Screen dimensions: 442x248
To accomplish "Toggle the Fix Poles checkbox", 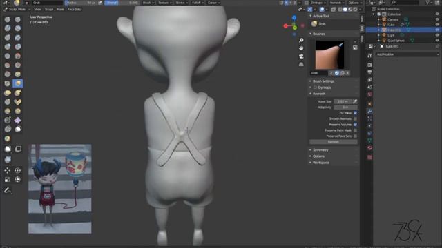I will click(x=355, y=113).
